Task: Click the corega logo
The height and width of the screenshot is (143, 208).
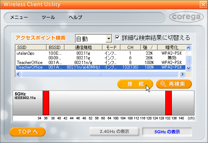Action: tap(186, 17)
